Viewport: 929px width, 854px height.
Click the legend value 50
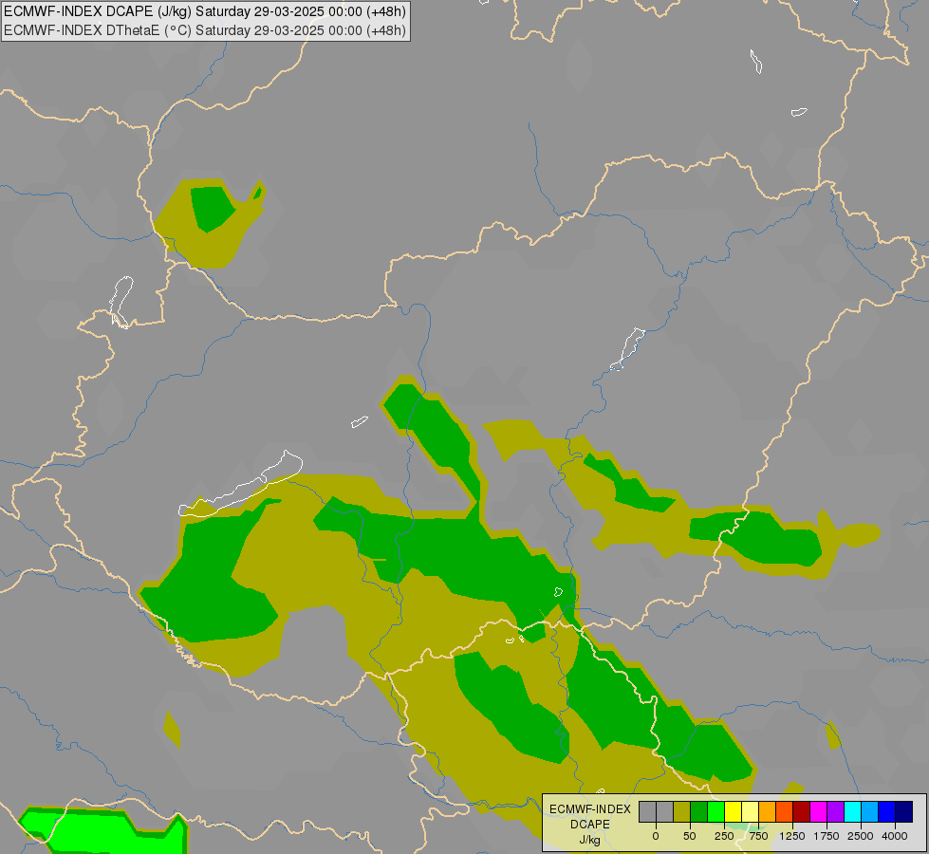[690, 836]
